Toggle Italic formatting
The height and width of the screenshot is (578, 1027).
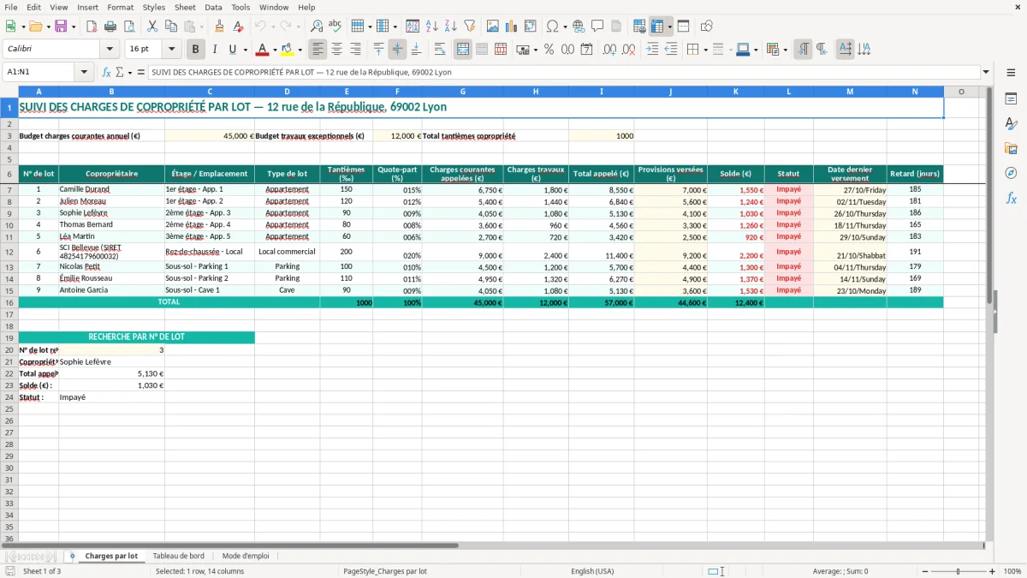click(x=215, y=50)
